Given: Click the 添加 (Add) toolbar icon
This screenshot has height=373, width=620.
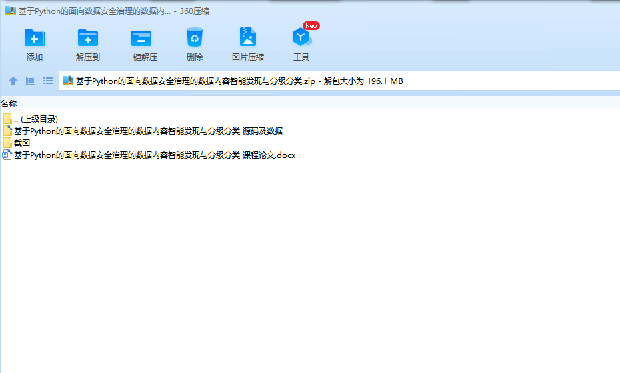Looking at the screenshot, I should (x=35, y=39).
